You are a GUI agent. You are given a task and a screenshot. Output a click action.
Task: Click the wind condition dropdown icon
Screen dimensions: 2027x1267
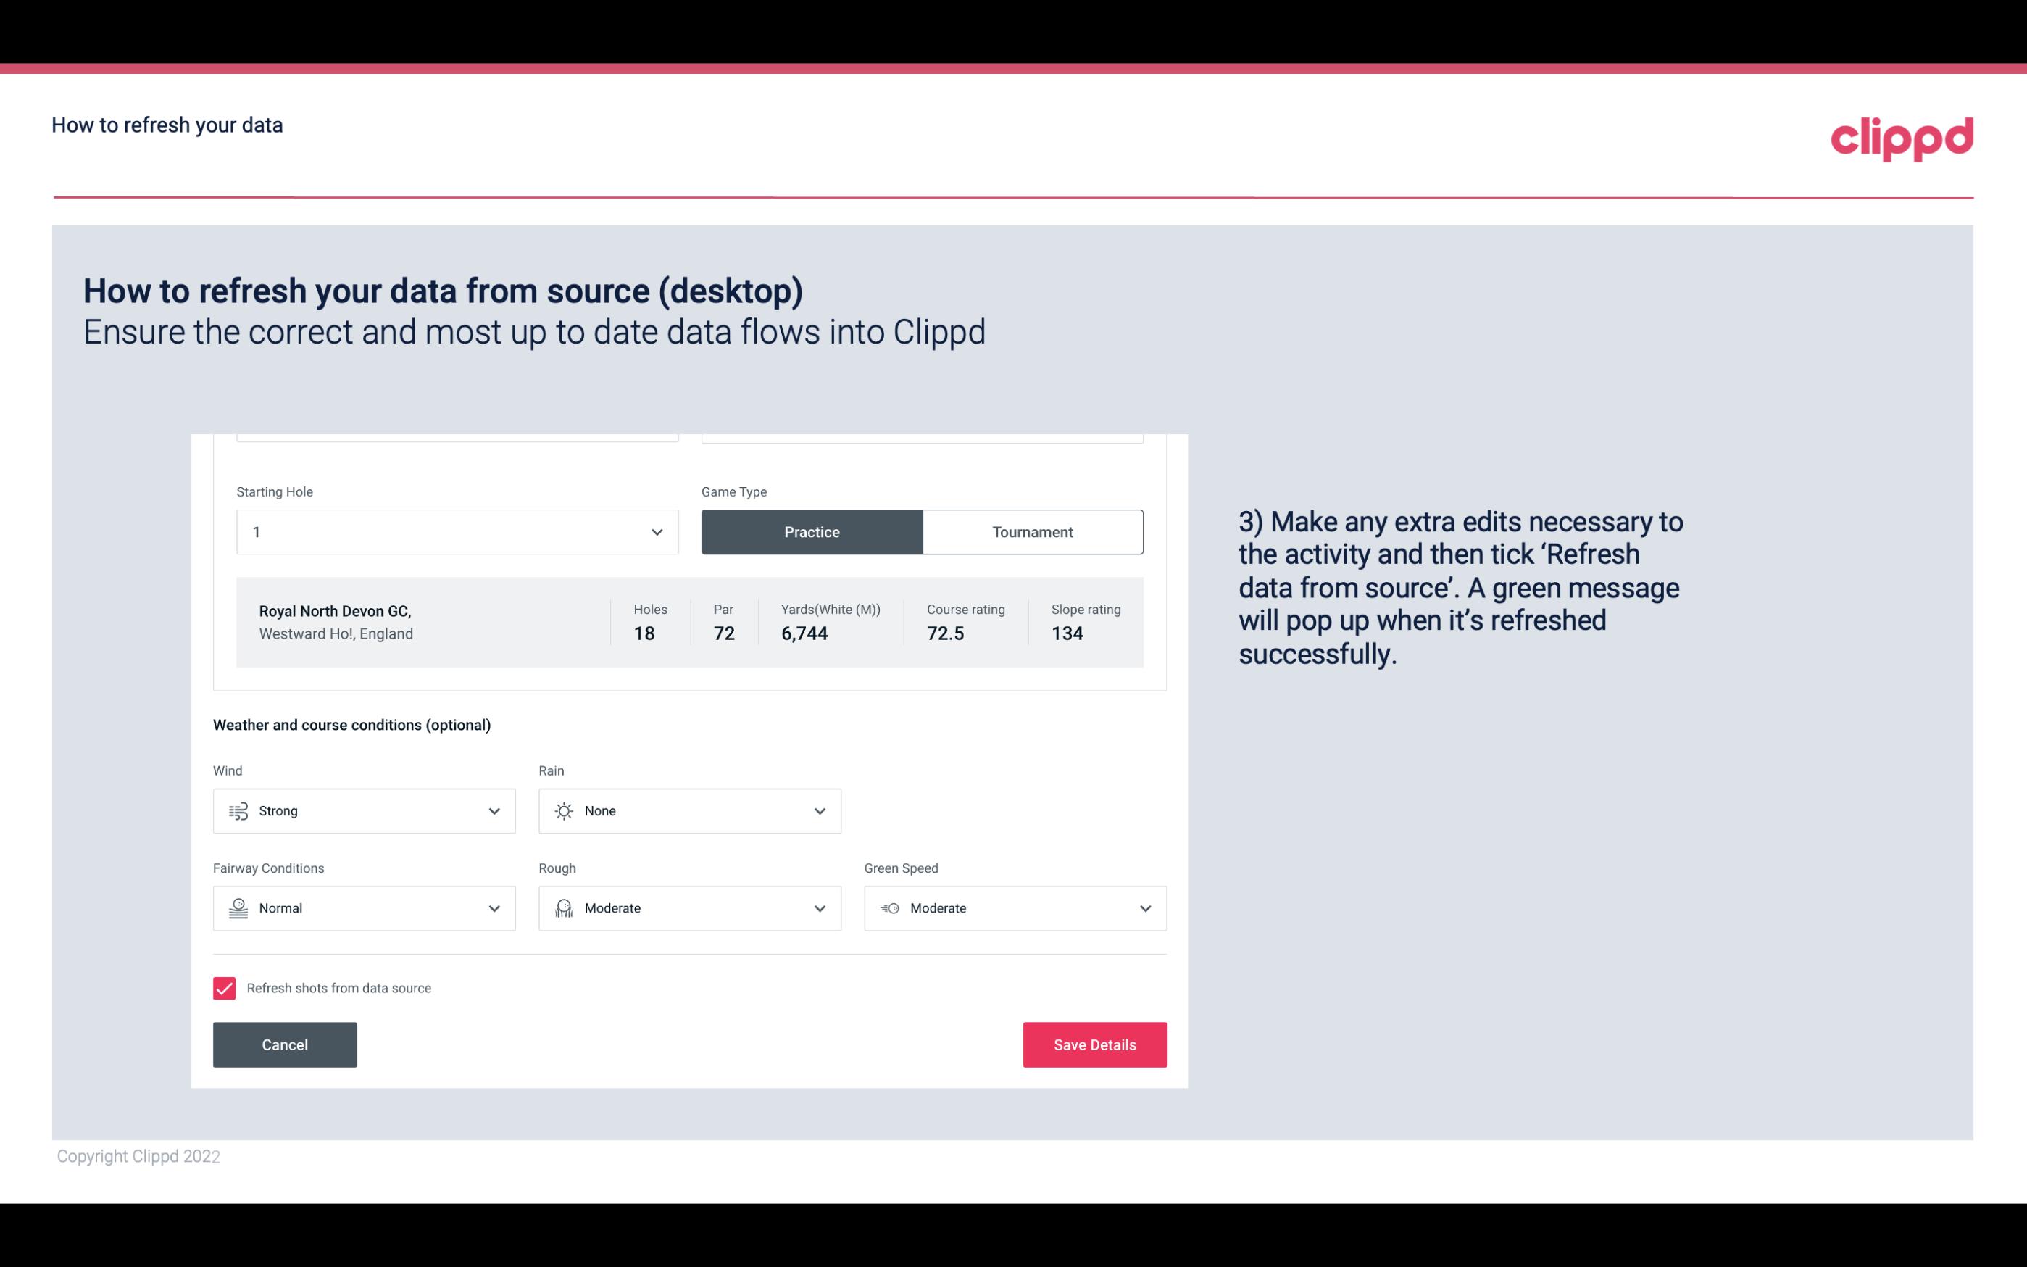[494, 810]
